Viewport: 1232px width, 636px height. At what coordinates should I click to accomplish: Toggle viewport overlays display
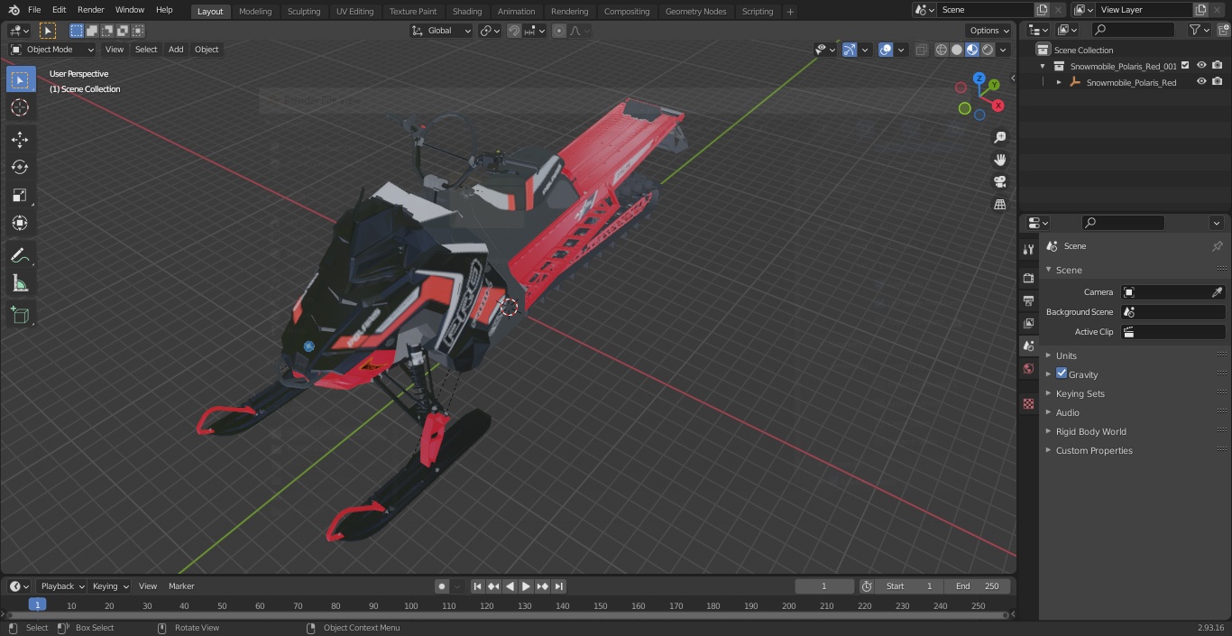[x=886, y=50]
